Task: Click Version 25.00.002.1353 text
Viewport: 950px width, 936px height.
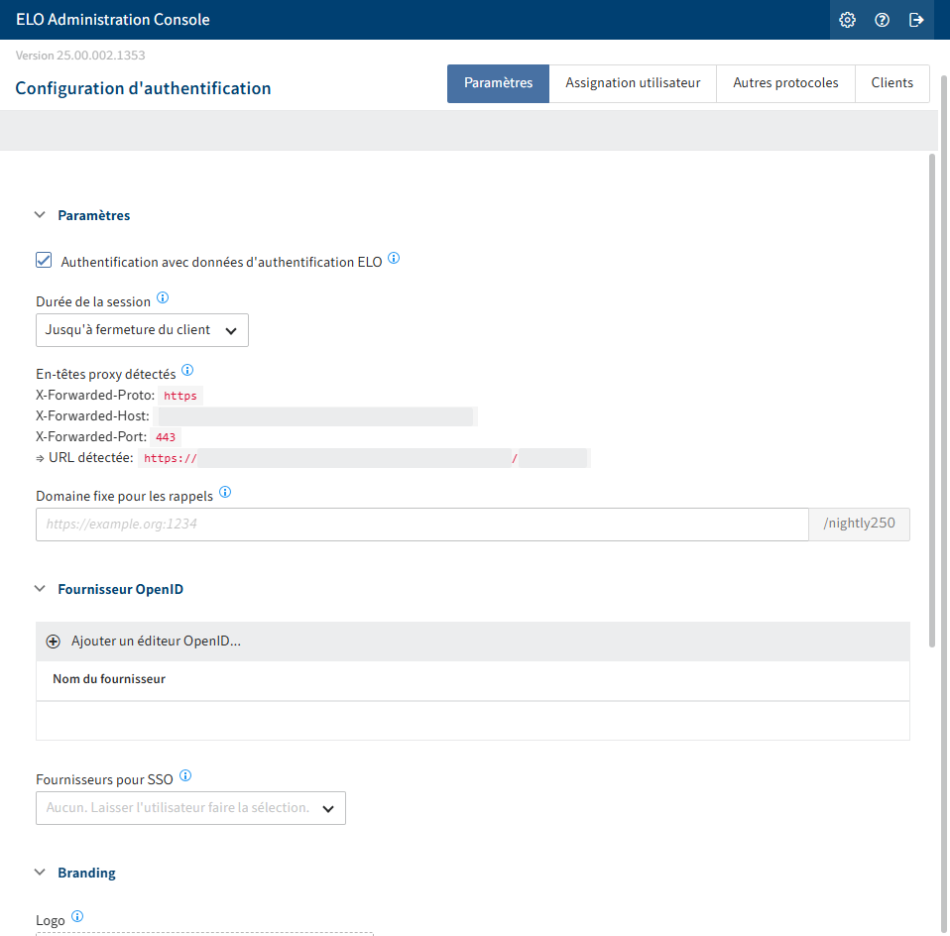Action: pyautogui.click(x=80, y=56)
